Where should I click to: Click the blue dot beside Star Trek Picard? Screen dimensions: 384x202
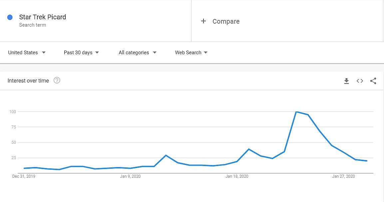coord(10,17)
